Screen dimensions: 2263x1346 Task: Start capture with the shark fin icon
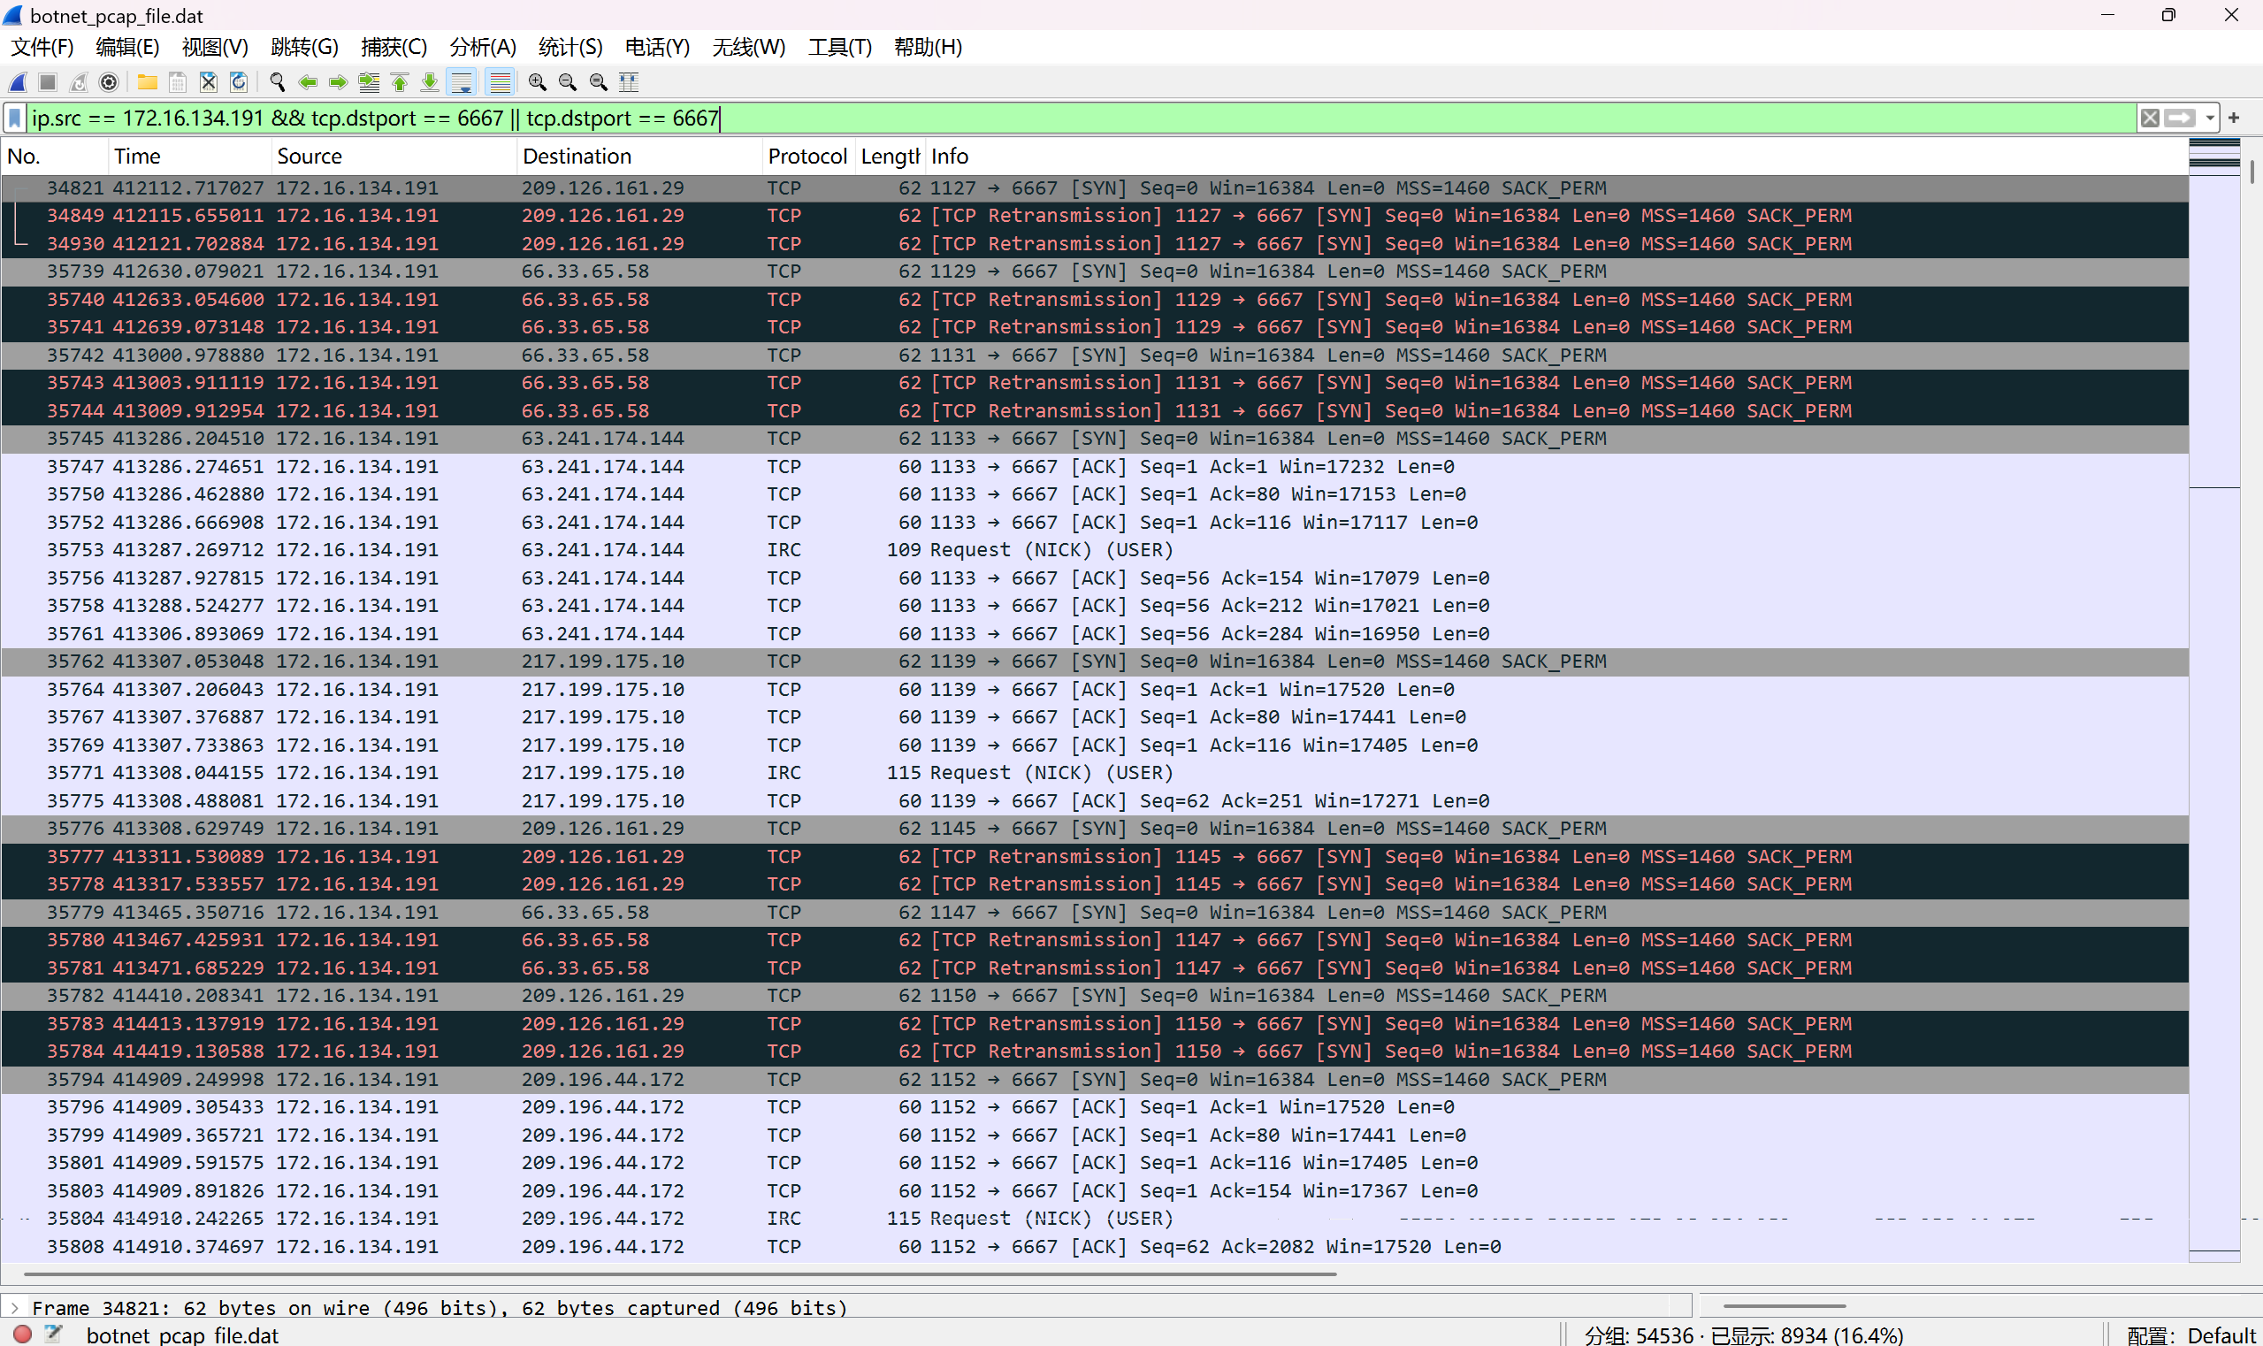[19, 82]
